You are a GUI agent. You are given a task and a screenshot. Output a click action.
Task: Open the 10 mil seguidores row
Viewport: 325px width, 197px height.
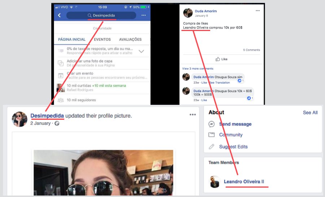(x=102, y=100)
